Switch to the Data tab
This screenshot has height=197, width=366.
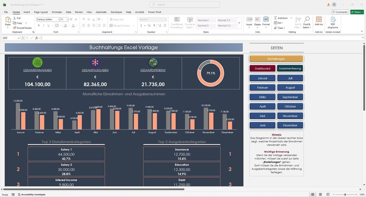[68, 12]
